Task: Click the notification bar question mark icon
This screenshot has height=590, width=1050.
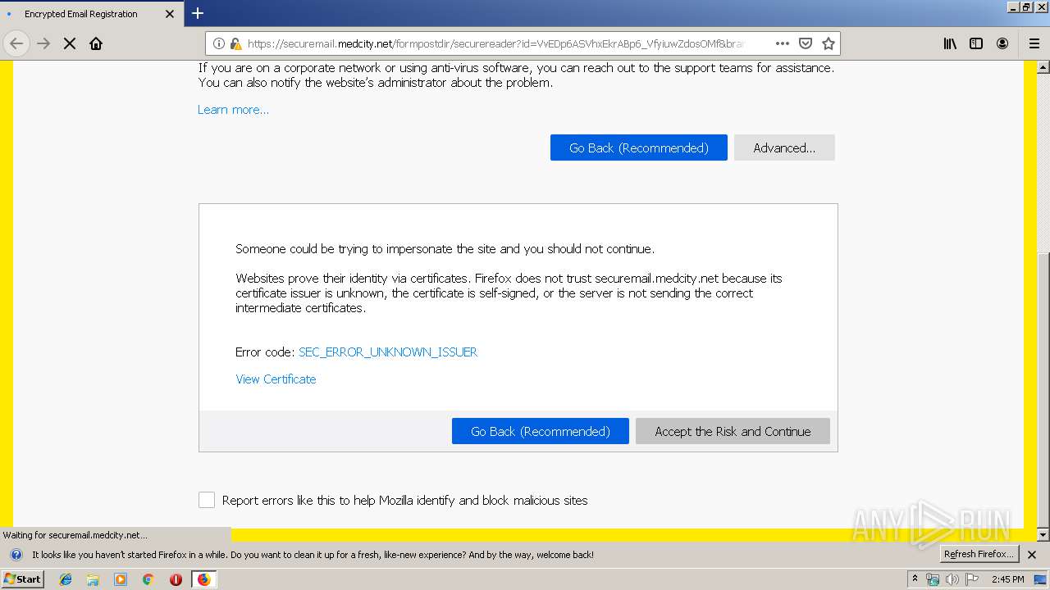Action: click(x=16, y=555)
